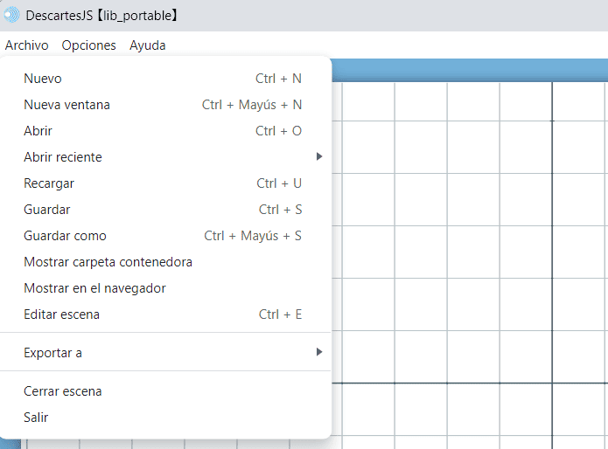Open the Ayuda menu
608x449 pixels.
click(x=147, y=45)
